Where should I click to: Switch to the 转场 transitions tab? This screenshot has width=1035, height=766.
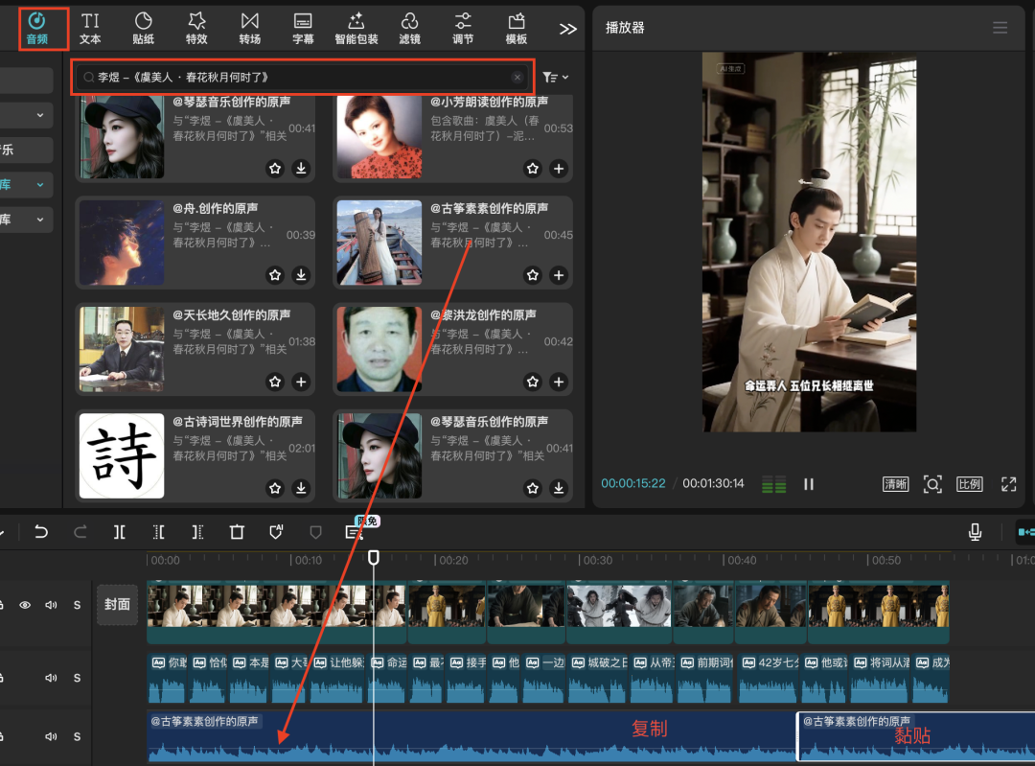coord(249,29)
